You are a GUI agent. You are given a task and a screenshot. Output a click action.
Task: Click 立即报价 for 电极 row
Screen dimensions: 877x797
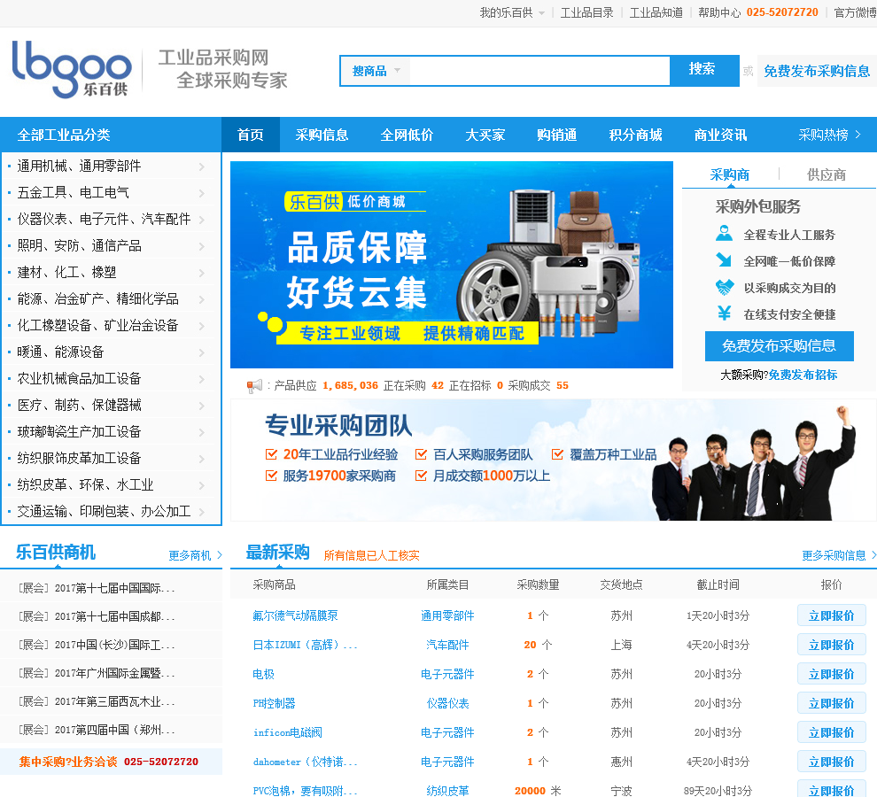831,675
